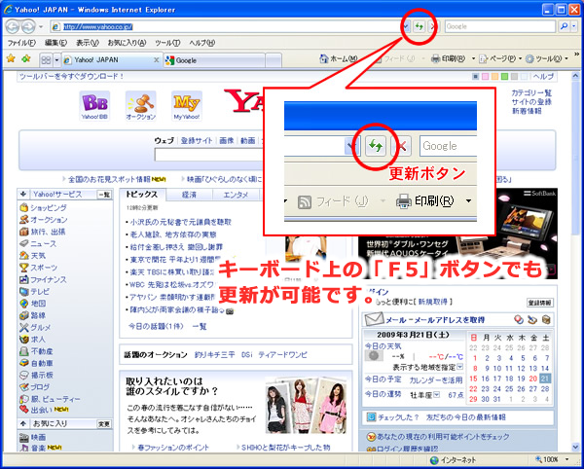Click the Yahoo web search input field
The height and width of the screenshot is (469, 584).
(x=209, y=155)
